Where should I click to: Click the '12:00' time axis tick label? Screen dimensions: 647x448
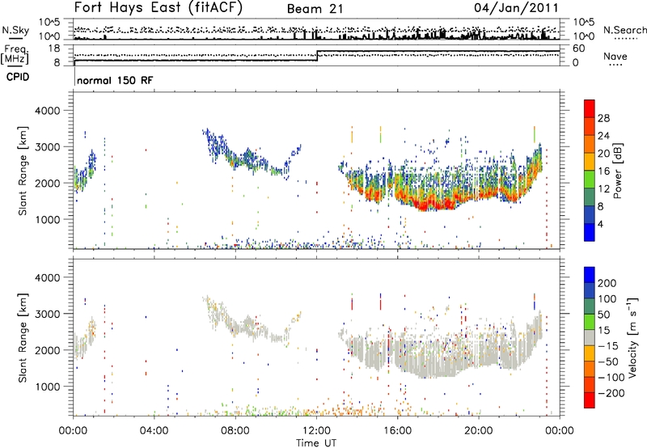pyautogui.click(x=316, y=431)
